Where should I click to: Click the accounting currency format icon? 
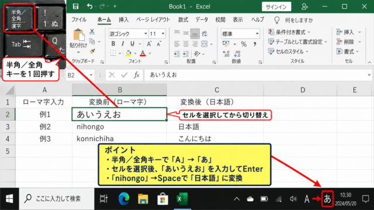(x=226, y=44)
